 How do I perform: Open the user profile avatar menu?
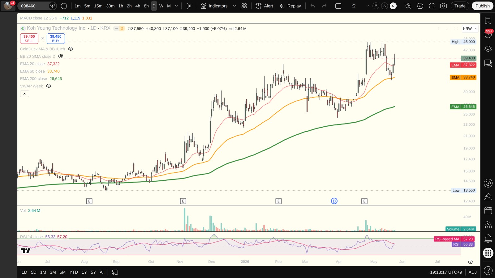click(x=8, y=6)
